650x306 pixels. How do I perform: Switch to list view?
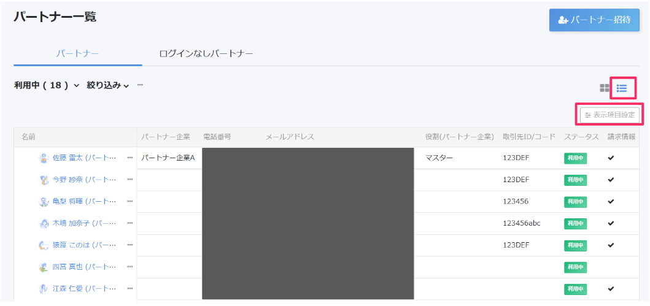(622, 88)
